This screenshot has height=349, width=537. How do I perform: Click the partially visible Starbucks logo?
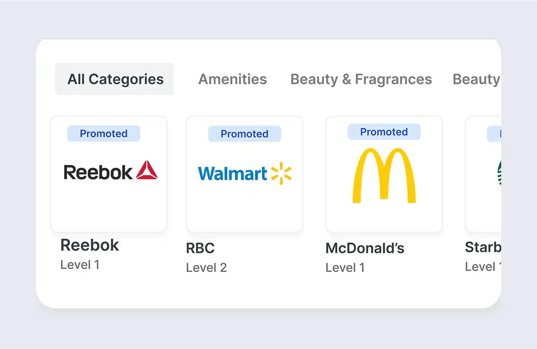click(x=499, y=173)
